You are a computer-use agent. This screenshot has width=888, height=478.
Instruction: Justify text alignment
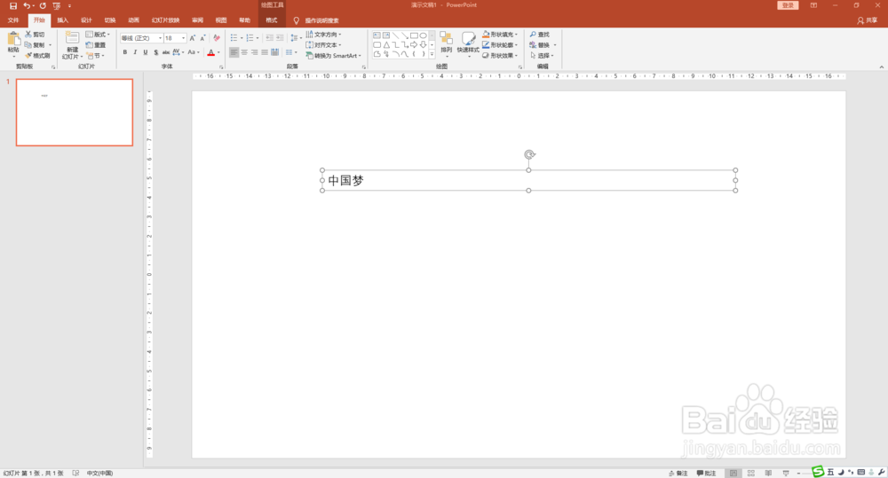(265, 52)
